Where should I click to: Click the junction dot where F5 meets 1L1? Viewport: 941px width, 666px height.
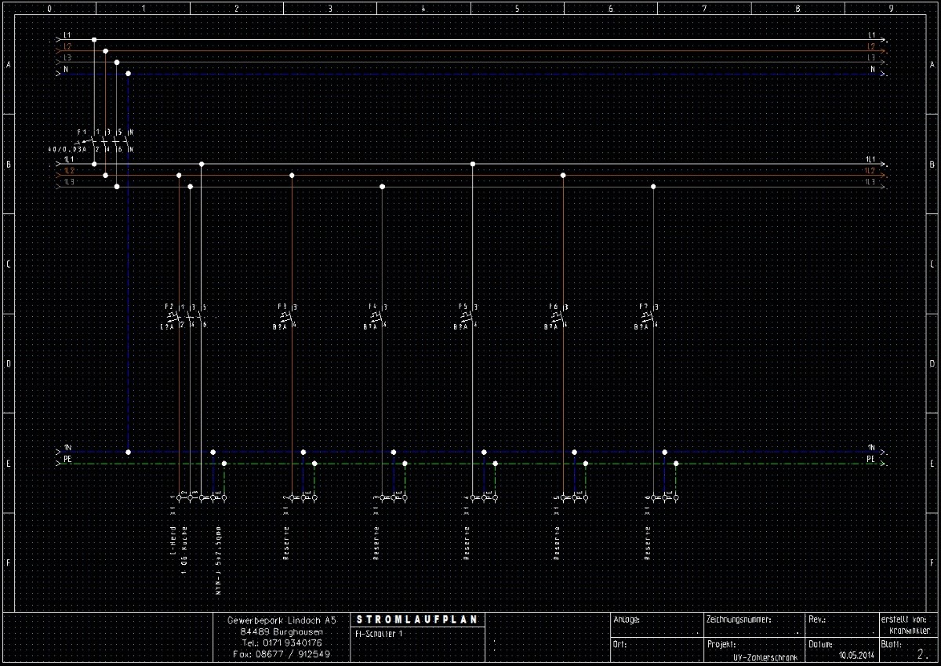click(473, 164)
